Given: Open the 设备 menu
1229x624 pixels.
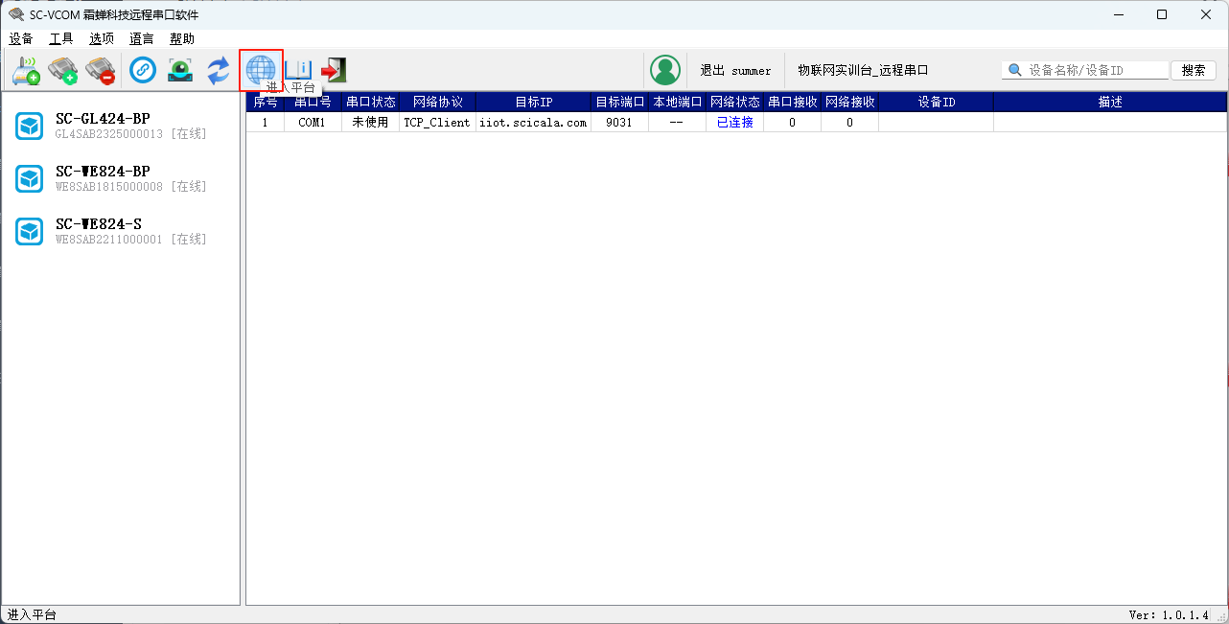Looking at the screenshot, I should click(x=21, y=39).
